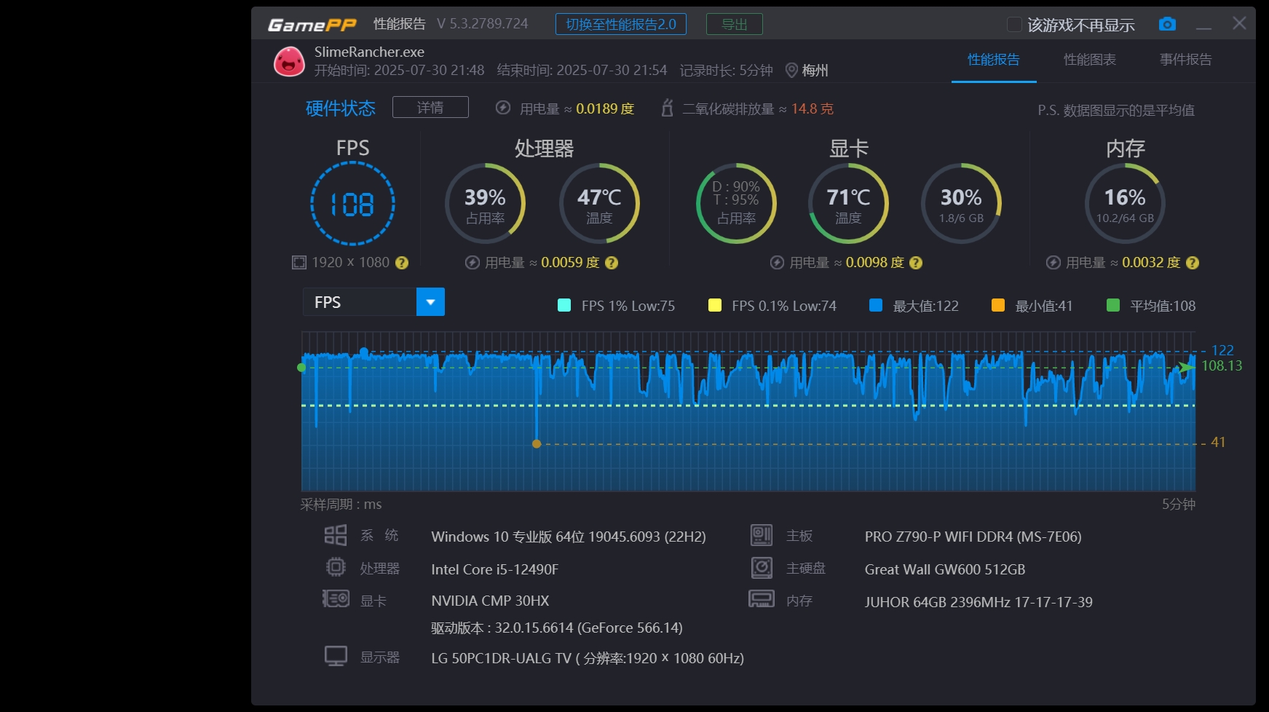
Task: Click the text Intel Core i5-12490F
Action: (x=495, y=569)
